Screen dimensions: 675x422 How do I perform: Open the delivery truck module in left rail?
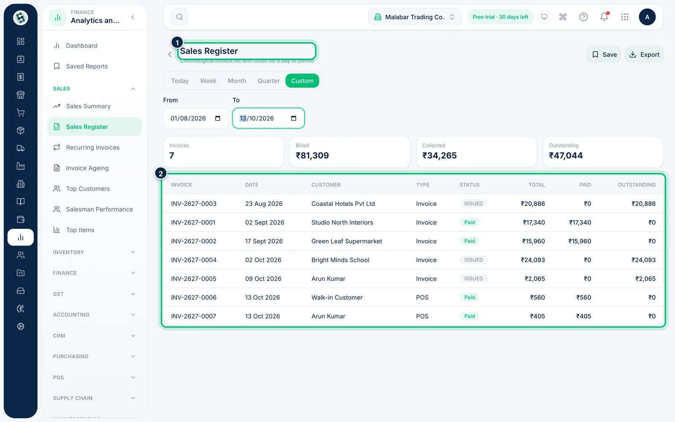(20, 148)
